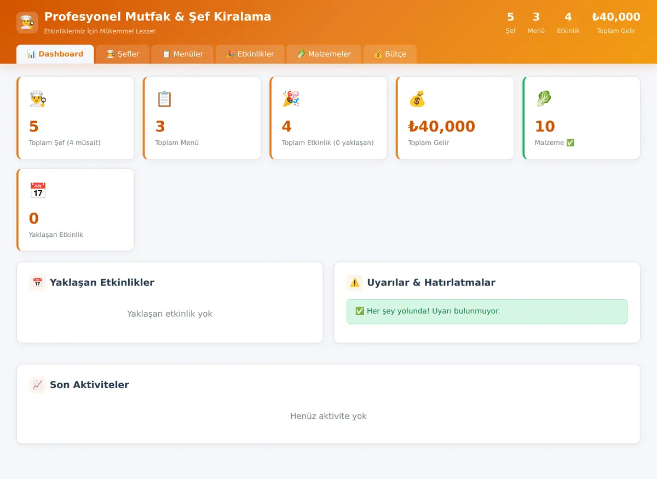Click the party popper icon on Toplam Etkinlik card
Screen dimensions: 657x479
pyautogui.click(x=291, y=99)
